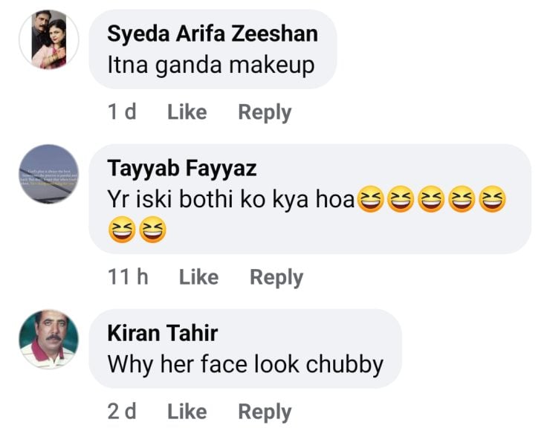Select the "Itna ganda makeup" comment text
The height and width of the screenshot is (428, 550).
(x=210, y=65)
